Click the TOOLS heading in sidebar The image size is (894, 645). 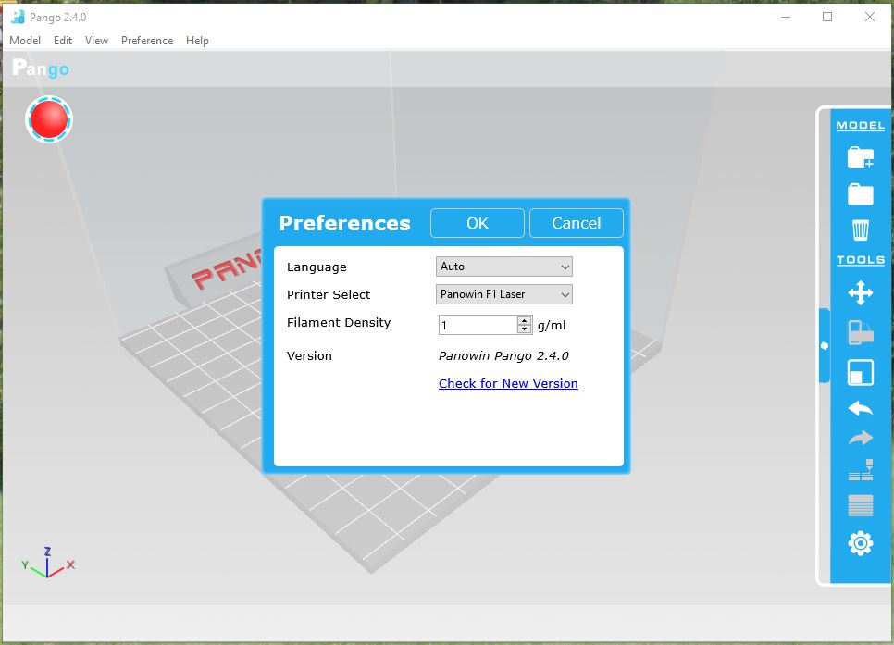(861, 260)
